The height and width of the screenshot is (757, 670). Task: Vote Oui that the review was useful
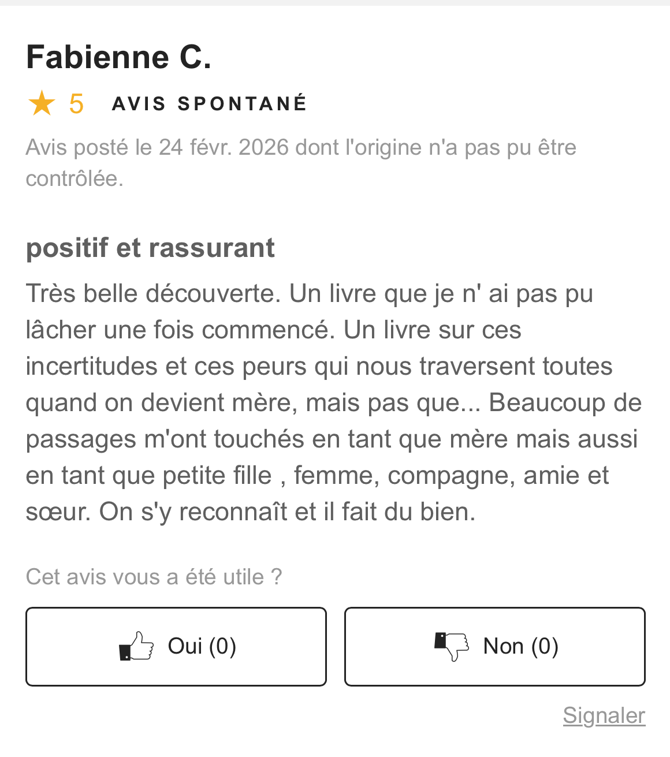[x=176, y=646]
